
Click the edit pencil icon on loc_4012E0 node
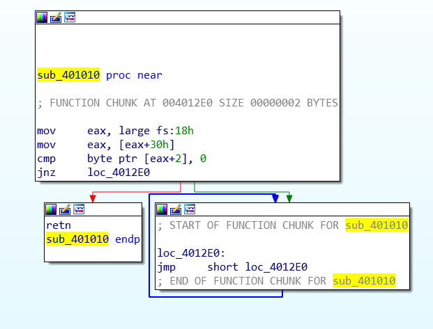point(176,209)
